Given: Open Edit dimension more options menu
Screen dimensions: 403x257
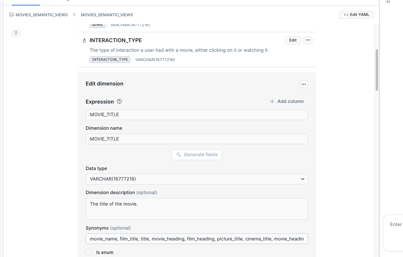Looking at the screenshot, I should point(304,84).
